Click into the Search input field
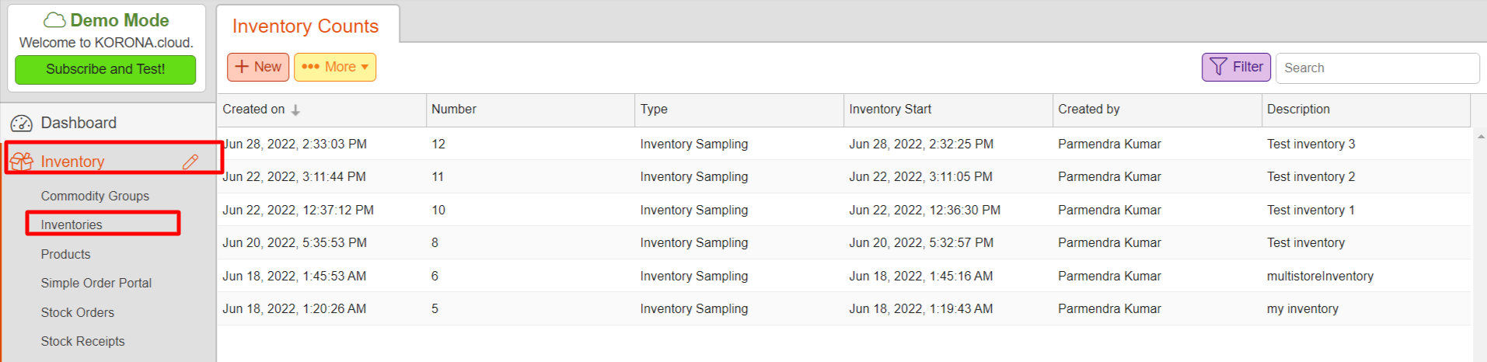 (1377, 68)
